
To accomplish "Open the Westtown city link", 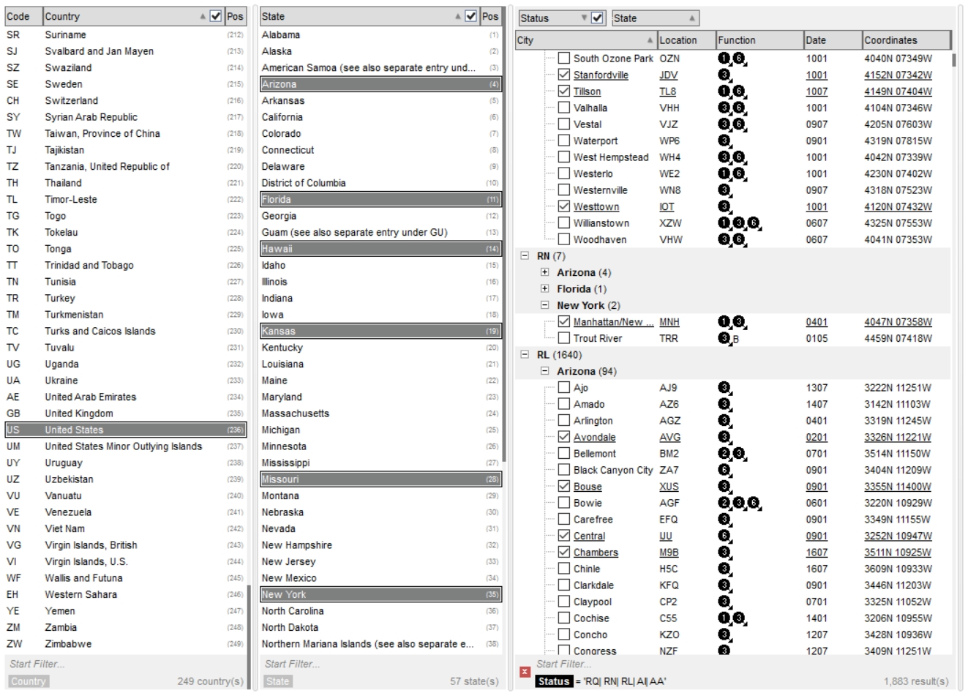I will [596, 206].
